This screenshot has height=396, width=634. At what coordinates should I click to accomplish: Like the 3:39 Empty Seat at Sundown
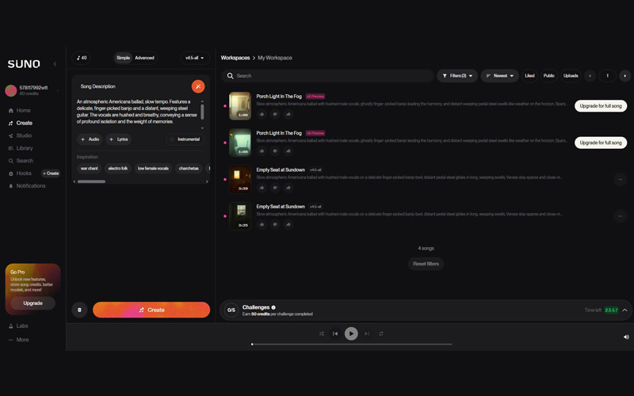pos(262,188)
